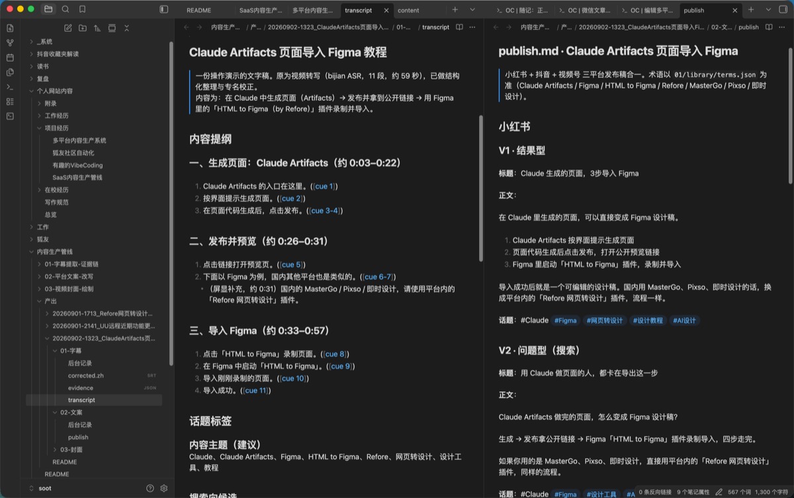Follow the cue 3-4 link
This screenshot has width=794, height=498.
point(326,211)
